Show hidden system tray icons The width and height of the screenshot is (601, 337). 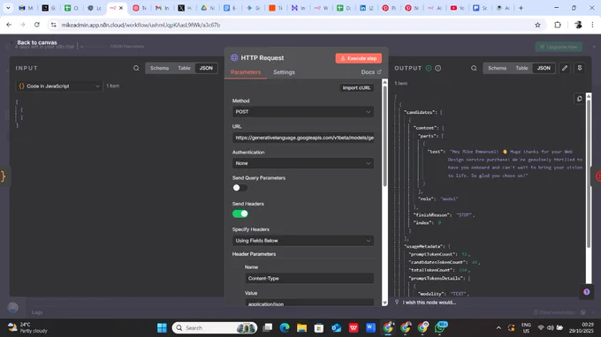click(x=498, y=328)
